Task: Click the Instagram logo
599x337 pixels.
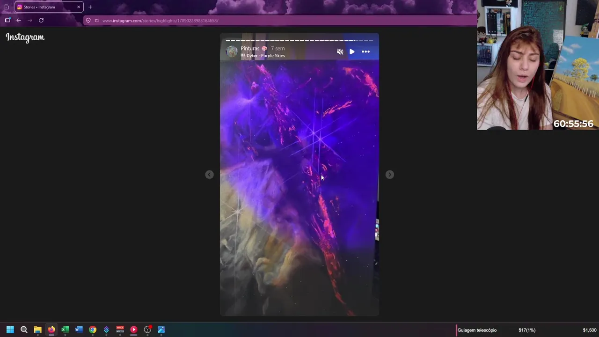Action: pyautogui.click(x=25, y=37)
